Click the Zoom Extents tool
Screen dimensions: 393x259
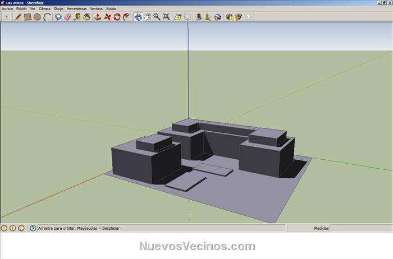(167, 17)
